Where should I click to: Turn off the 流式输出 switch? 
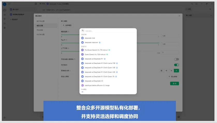176,65
